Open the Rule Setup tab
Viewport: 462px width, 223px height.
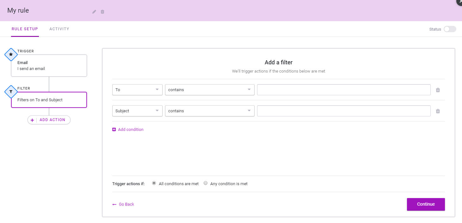(25, 29)
